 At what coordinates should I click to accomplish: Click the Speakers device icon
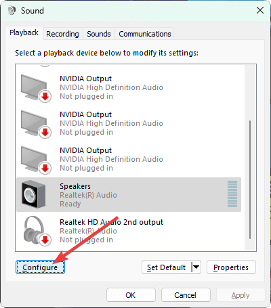click(33, 194)
